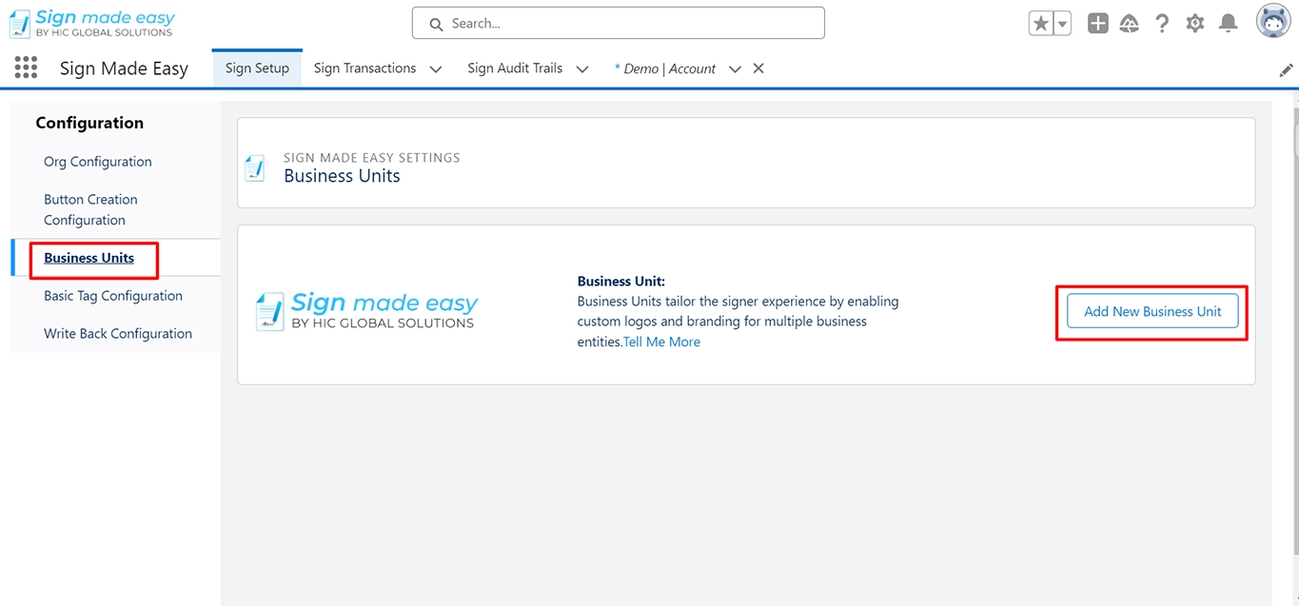The image size is (1299, 606).
Task: Click the Business Units header document icon
Action: pos(255,167)
